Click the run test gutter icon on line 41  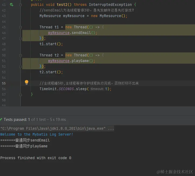pyautogui.click(x=12, y=5)
